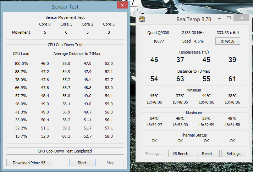The height and width of the screenshot is (172, 253).
Task: Minimize the RealTemp window
Action: (219, 19)
